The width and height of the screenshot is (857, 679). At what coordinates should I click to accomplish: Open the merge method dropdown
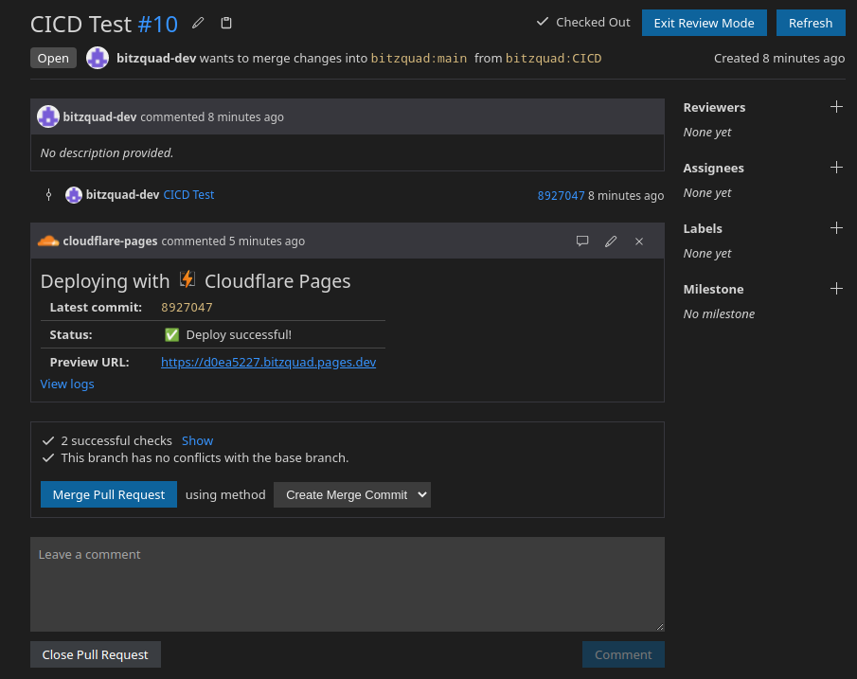click(x=352, y=494)
